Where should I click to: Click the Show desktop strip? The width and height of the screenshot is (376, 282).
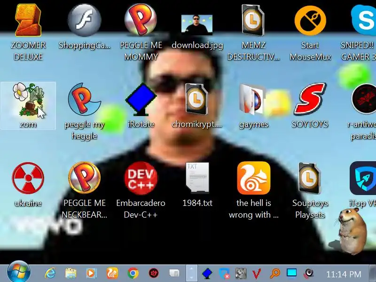point(372,273)
